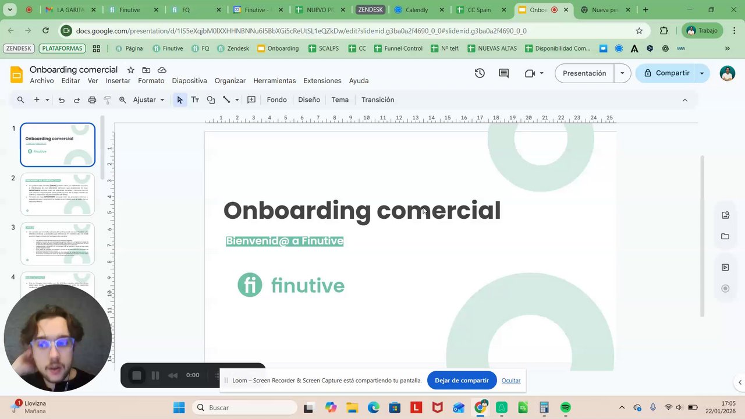
Task: Open the ZENDESK bookmark button
Action: pos(19,49)
